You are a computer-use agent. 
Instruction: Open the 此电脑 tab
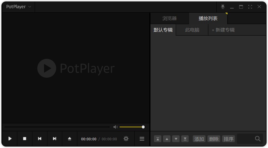pos(192,30)
